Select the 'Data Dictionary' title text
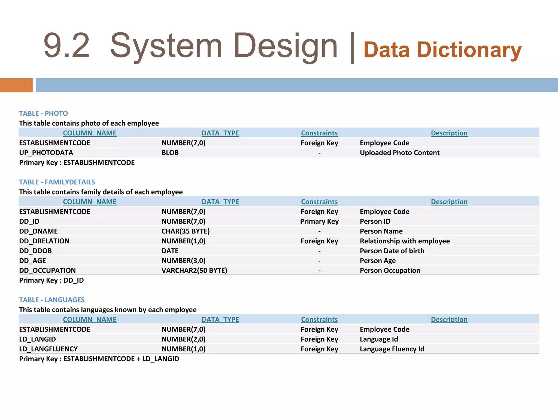This screenshot has height=419, width=558. 442,50
